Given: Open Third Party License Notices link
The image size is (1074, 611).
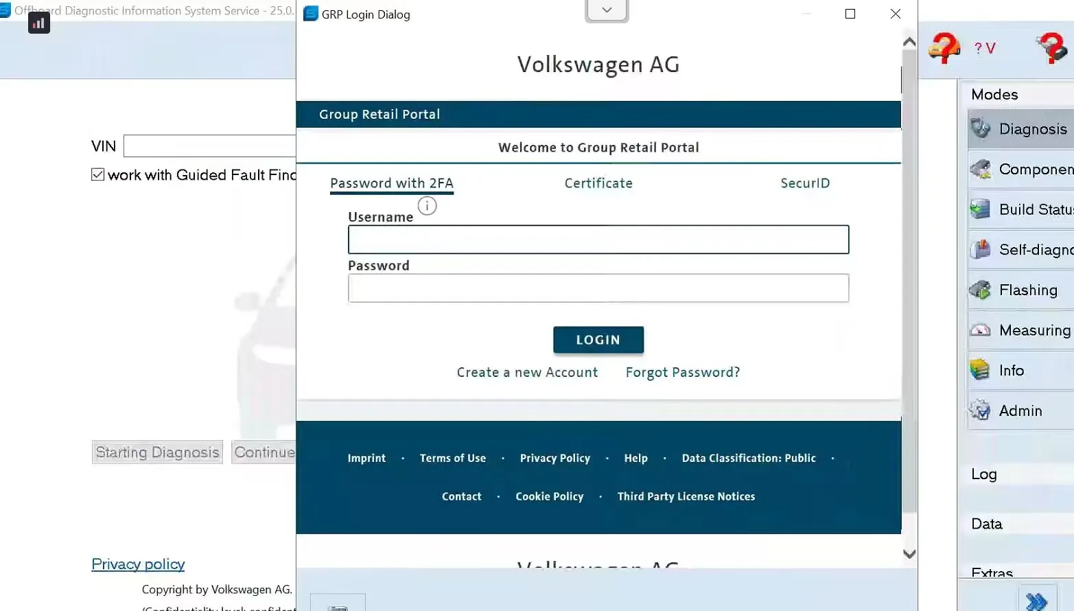Looking at the screenshot, I should pyautogui.click(x=686, y=496).
